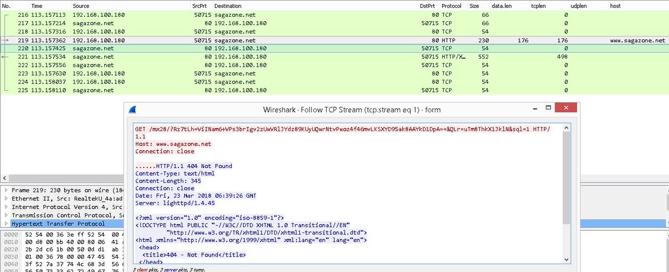Sort by the Source column header
The image size is (669, 272).
click(x=131, y=5)
